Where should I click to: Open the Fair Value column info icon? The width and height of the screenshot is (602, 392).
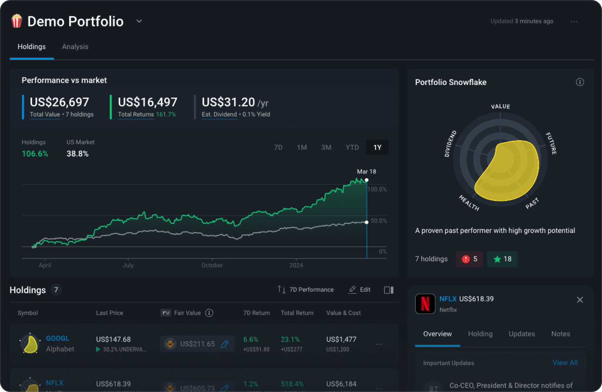click(x=209, y=313)
